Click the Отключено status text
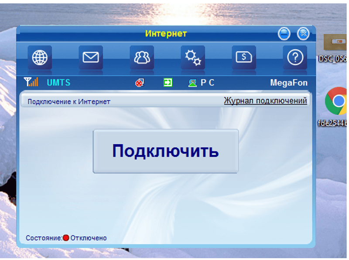The image size is (349, 260). coord(89,238)
